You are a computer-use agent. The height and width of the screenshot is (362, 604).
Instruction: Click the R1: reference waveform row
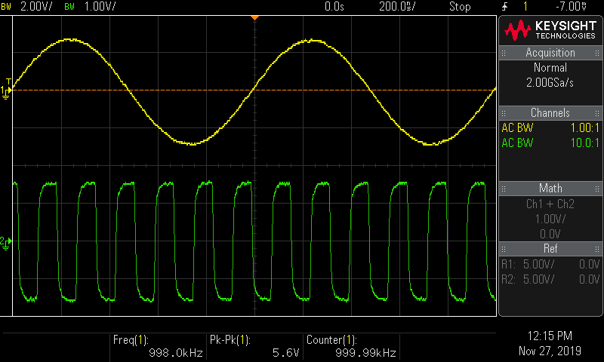tap(550, 264)
